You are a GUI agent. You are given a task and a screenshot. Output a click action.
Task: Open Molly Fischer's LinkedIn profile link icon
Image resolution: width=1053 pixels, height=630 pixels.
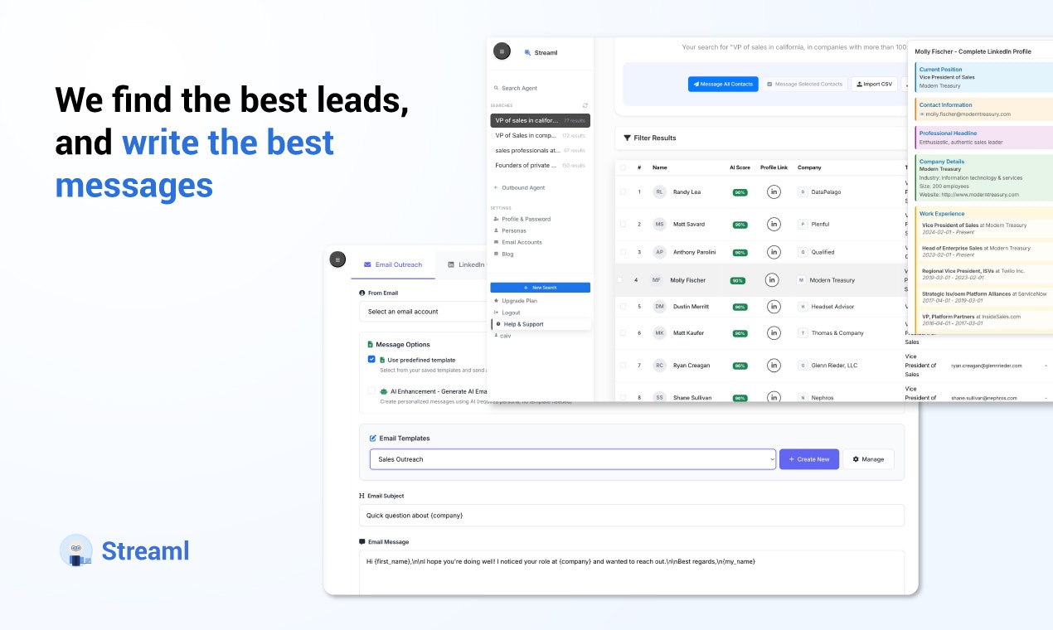tap(772, 280)
